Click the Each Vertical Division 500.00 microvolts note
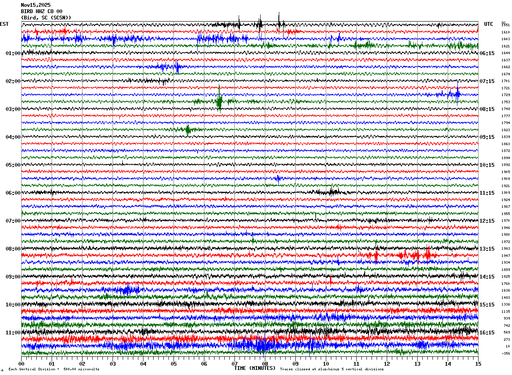512x375 pixels. (x=54, y=369)
